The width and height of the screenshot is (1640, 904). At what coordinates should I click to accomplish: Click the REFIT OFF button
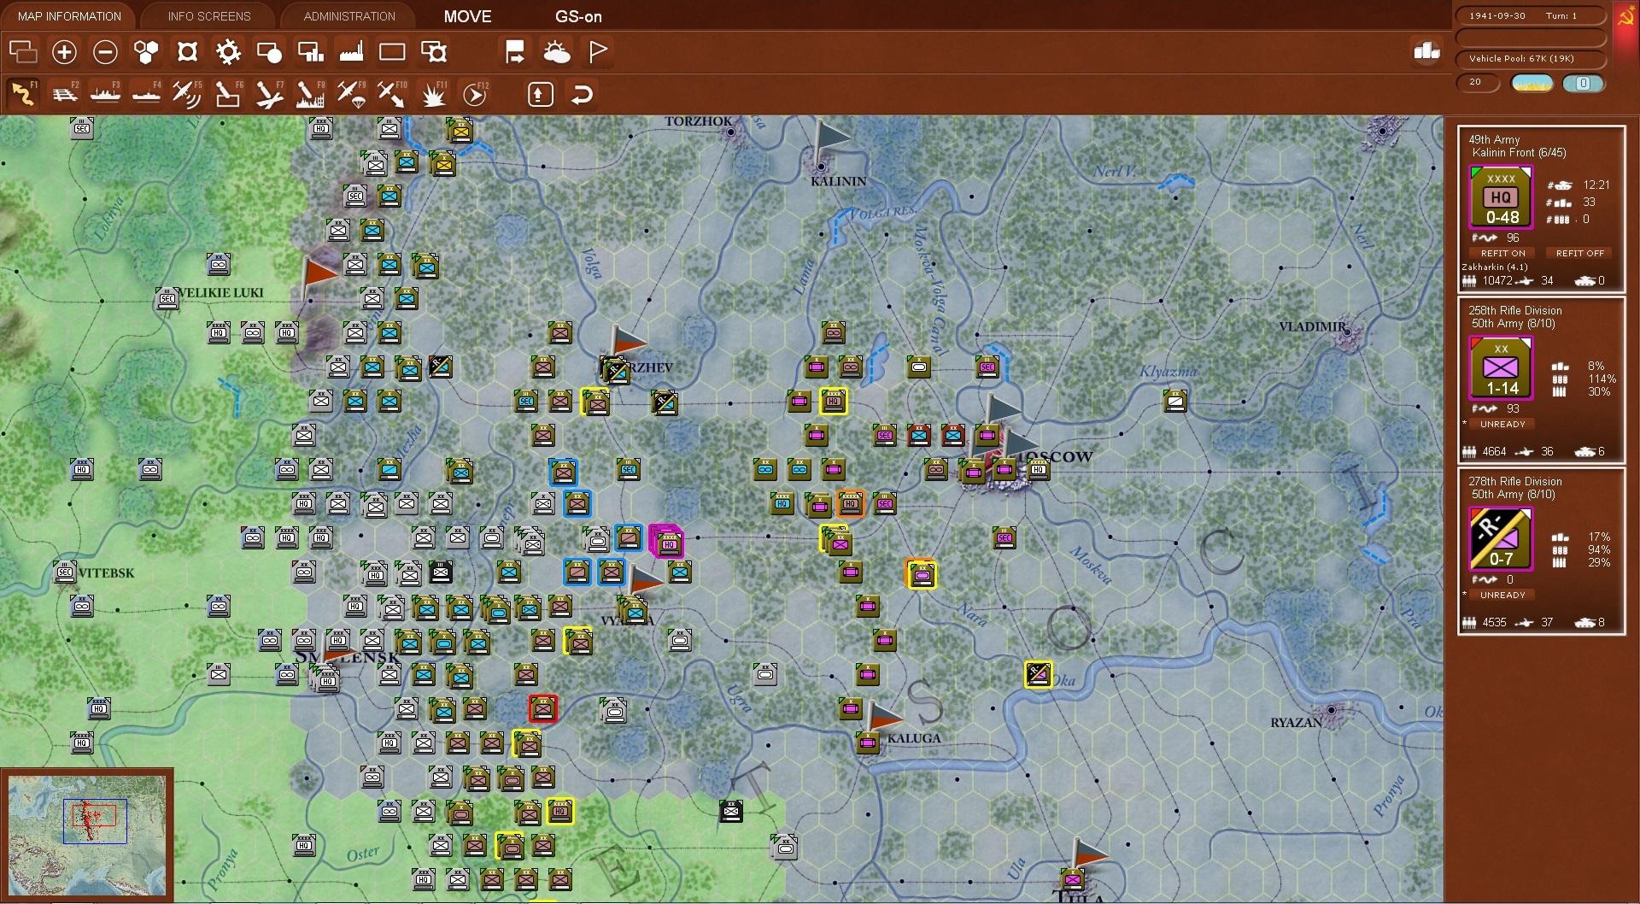click(x=1578, y=253)
